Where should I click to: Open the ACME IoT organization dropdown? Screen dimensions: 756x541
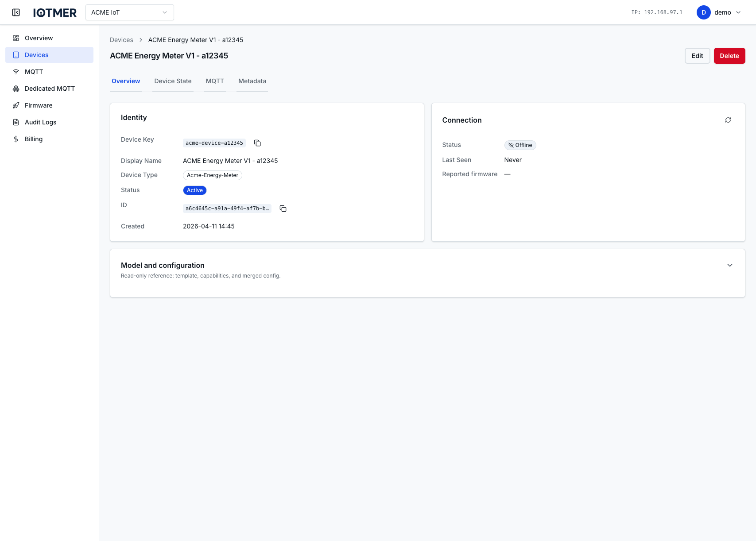129,12
